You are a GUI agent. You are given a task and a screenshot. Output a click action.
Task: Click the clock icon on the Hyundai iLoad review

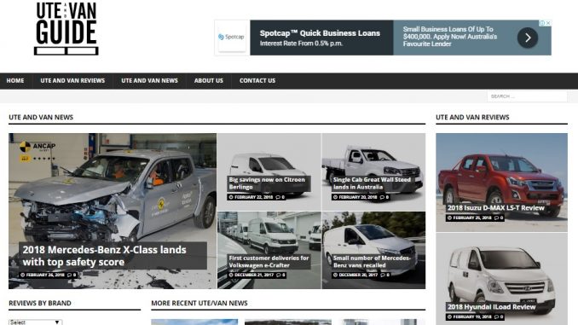(449, 316)
